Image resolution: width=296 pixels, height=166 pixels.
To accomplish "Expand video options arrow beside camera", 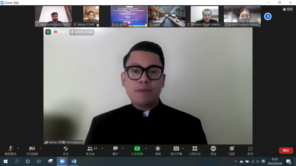I will coord(41,148).
